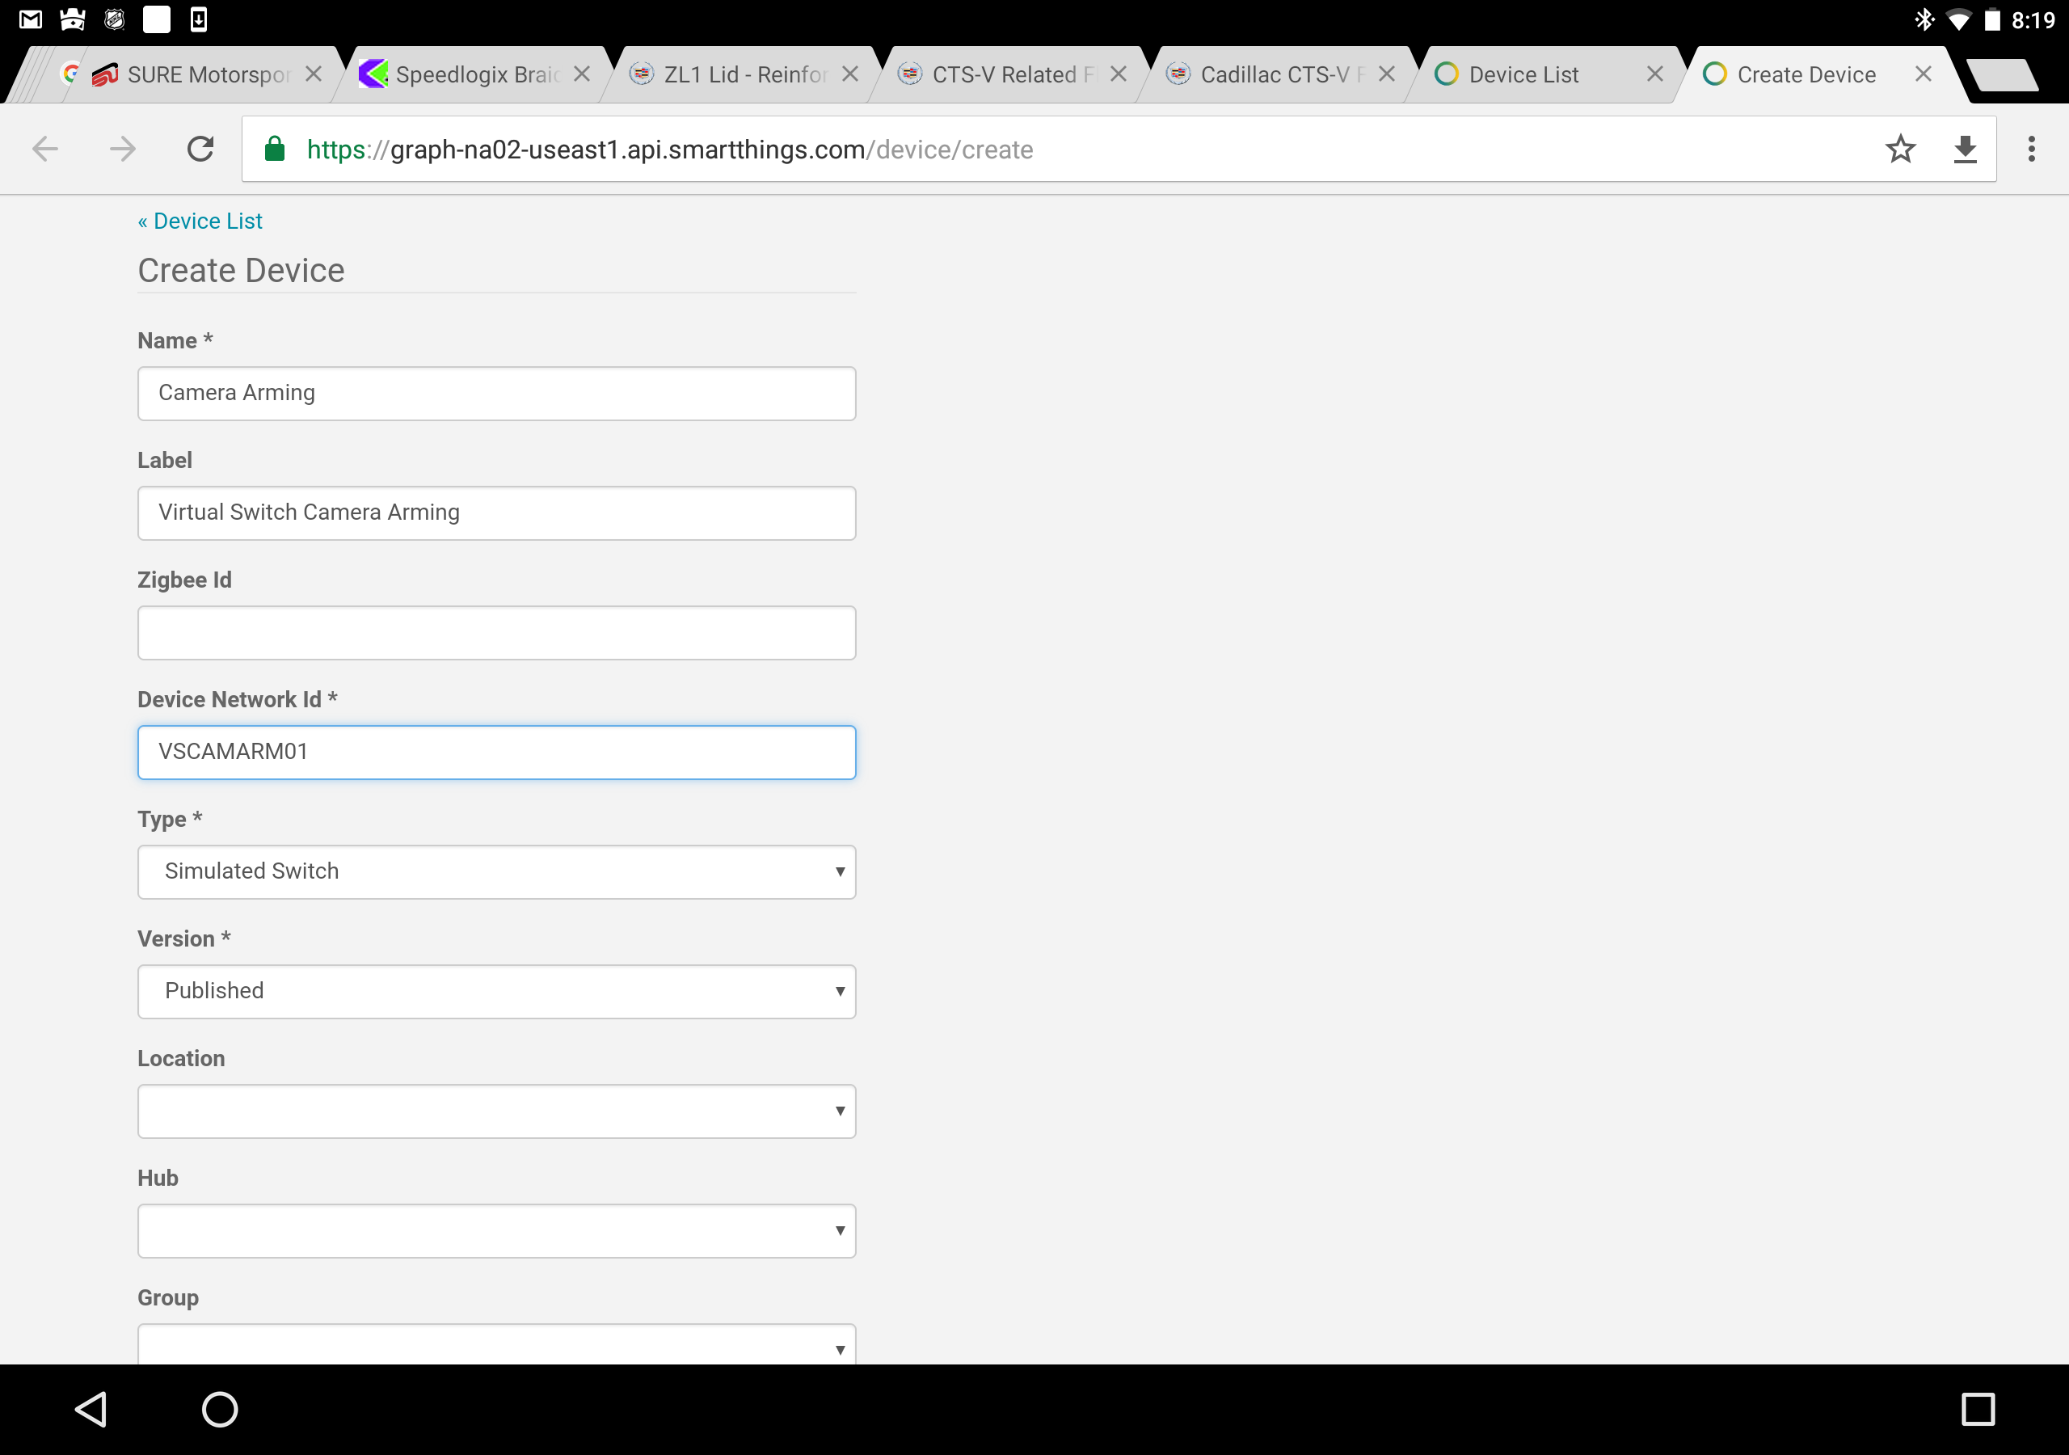This screenshot has height=1455, width=2069.
Task: Tap the green padlock security icon
Action: (x=275, y=149)
